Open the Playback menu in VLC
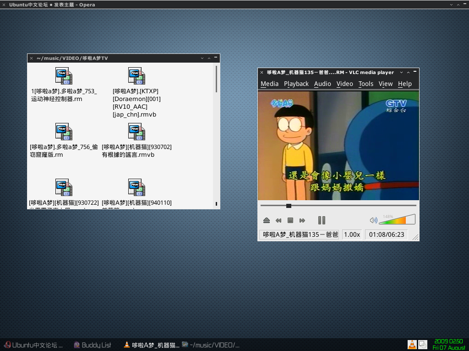Screen dimensions: 469x351 pos(296,84)
